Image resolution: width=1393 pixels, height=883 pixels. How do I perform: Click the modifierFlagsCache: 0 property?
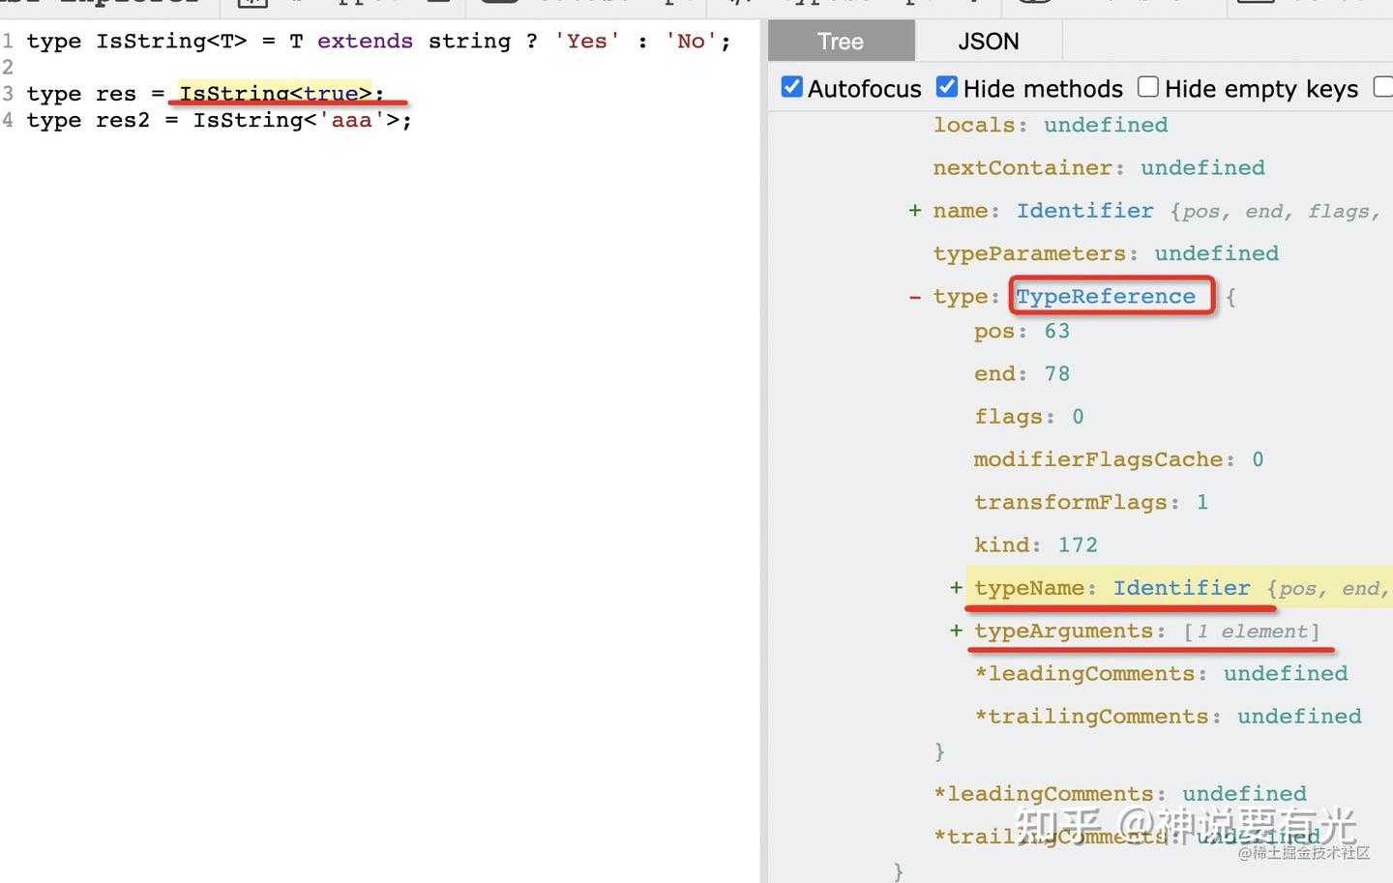click(x=1119, y=459)
